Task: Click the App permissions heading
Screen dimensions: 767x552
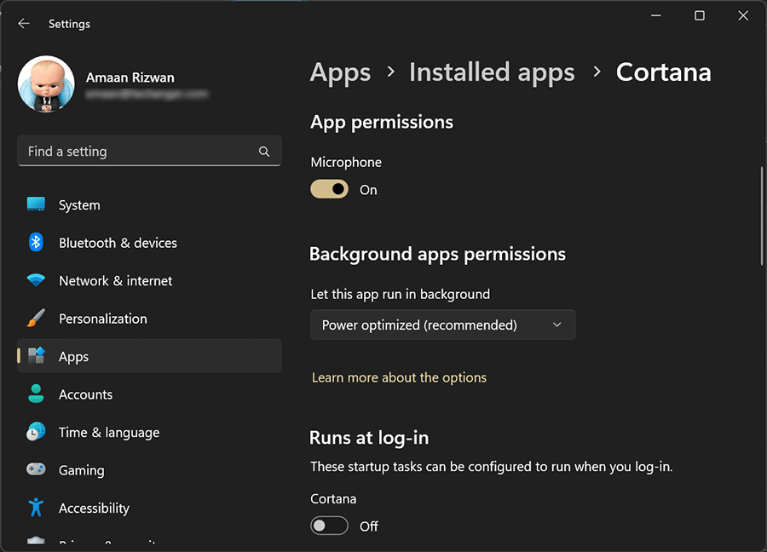Action: 382,122
